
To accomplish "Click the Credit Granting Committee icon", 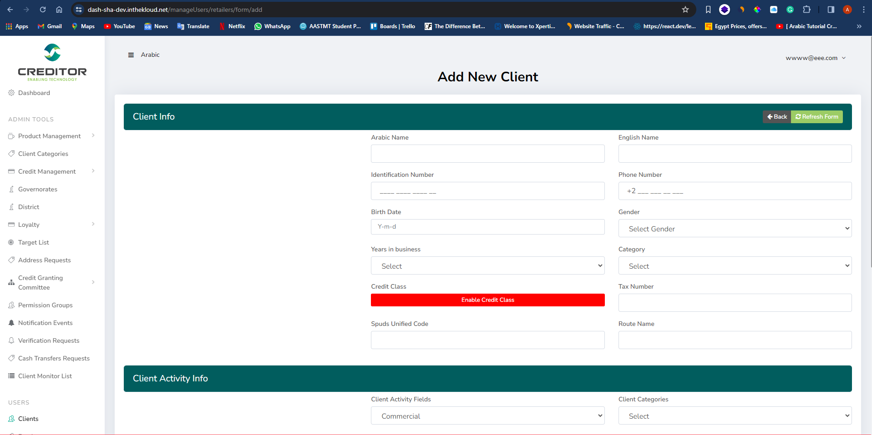I will [x=11, y=282].
